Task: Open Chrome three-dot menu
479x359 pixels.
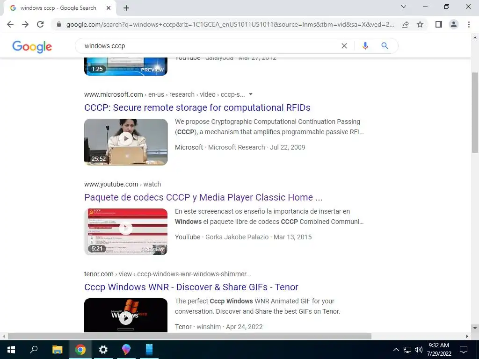Action: click(x=469, y=24)
